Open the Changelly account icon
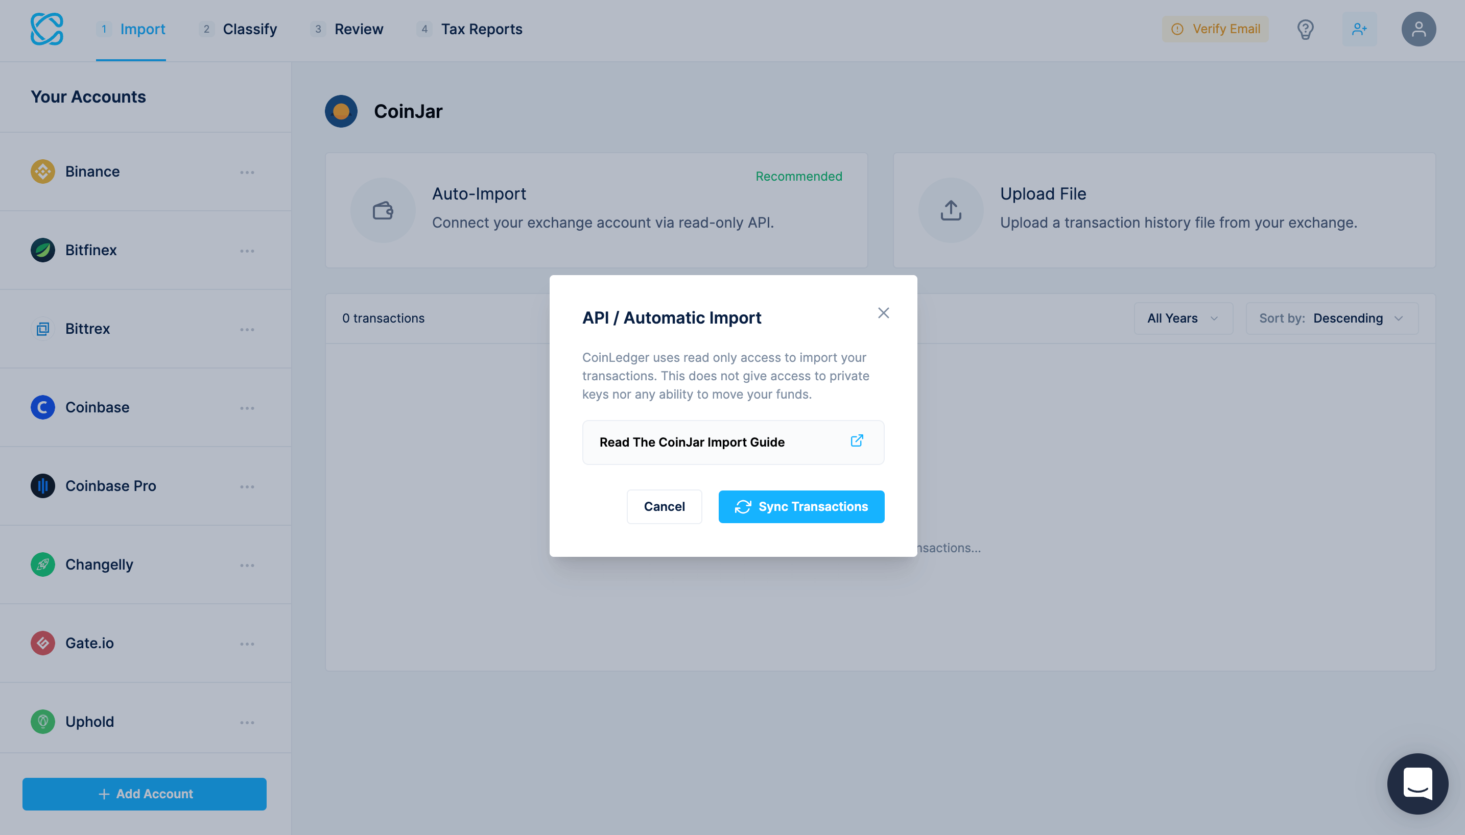This screenshot has height=835, width=1465. 42,564
